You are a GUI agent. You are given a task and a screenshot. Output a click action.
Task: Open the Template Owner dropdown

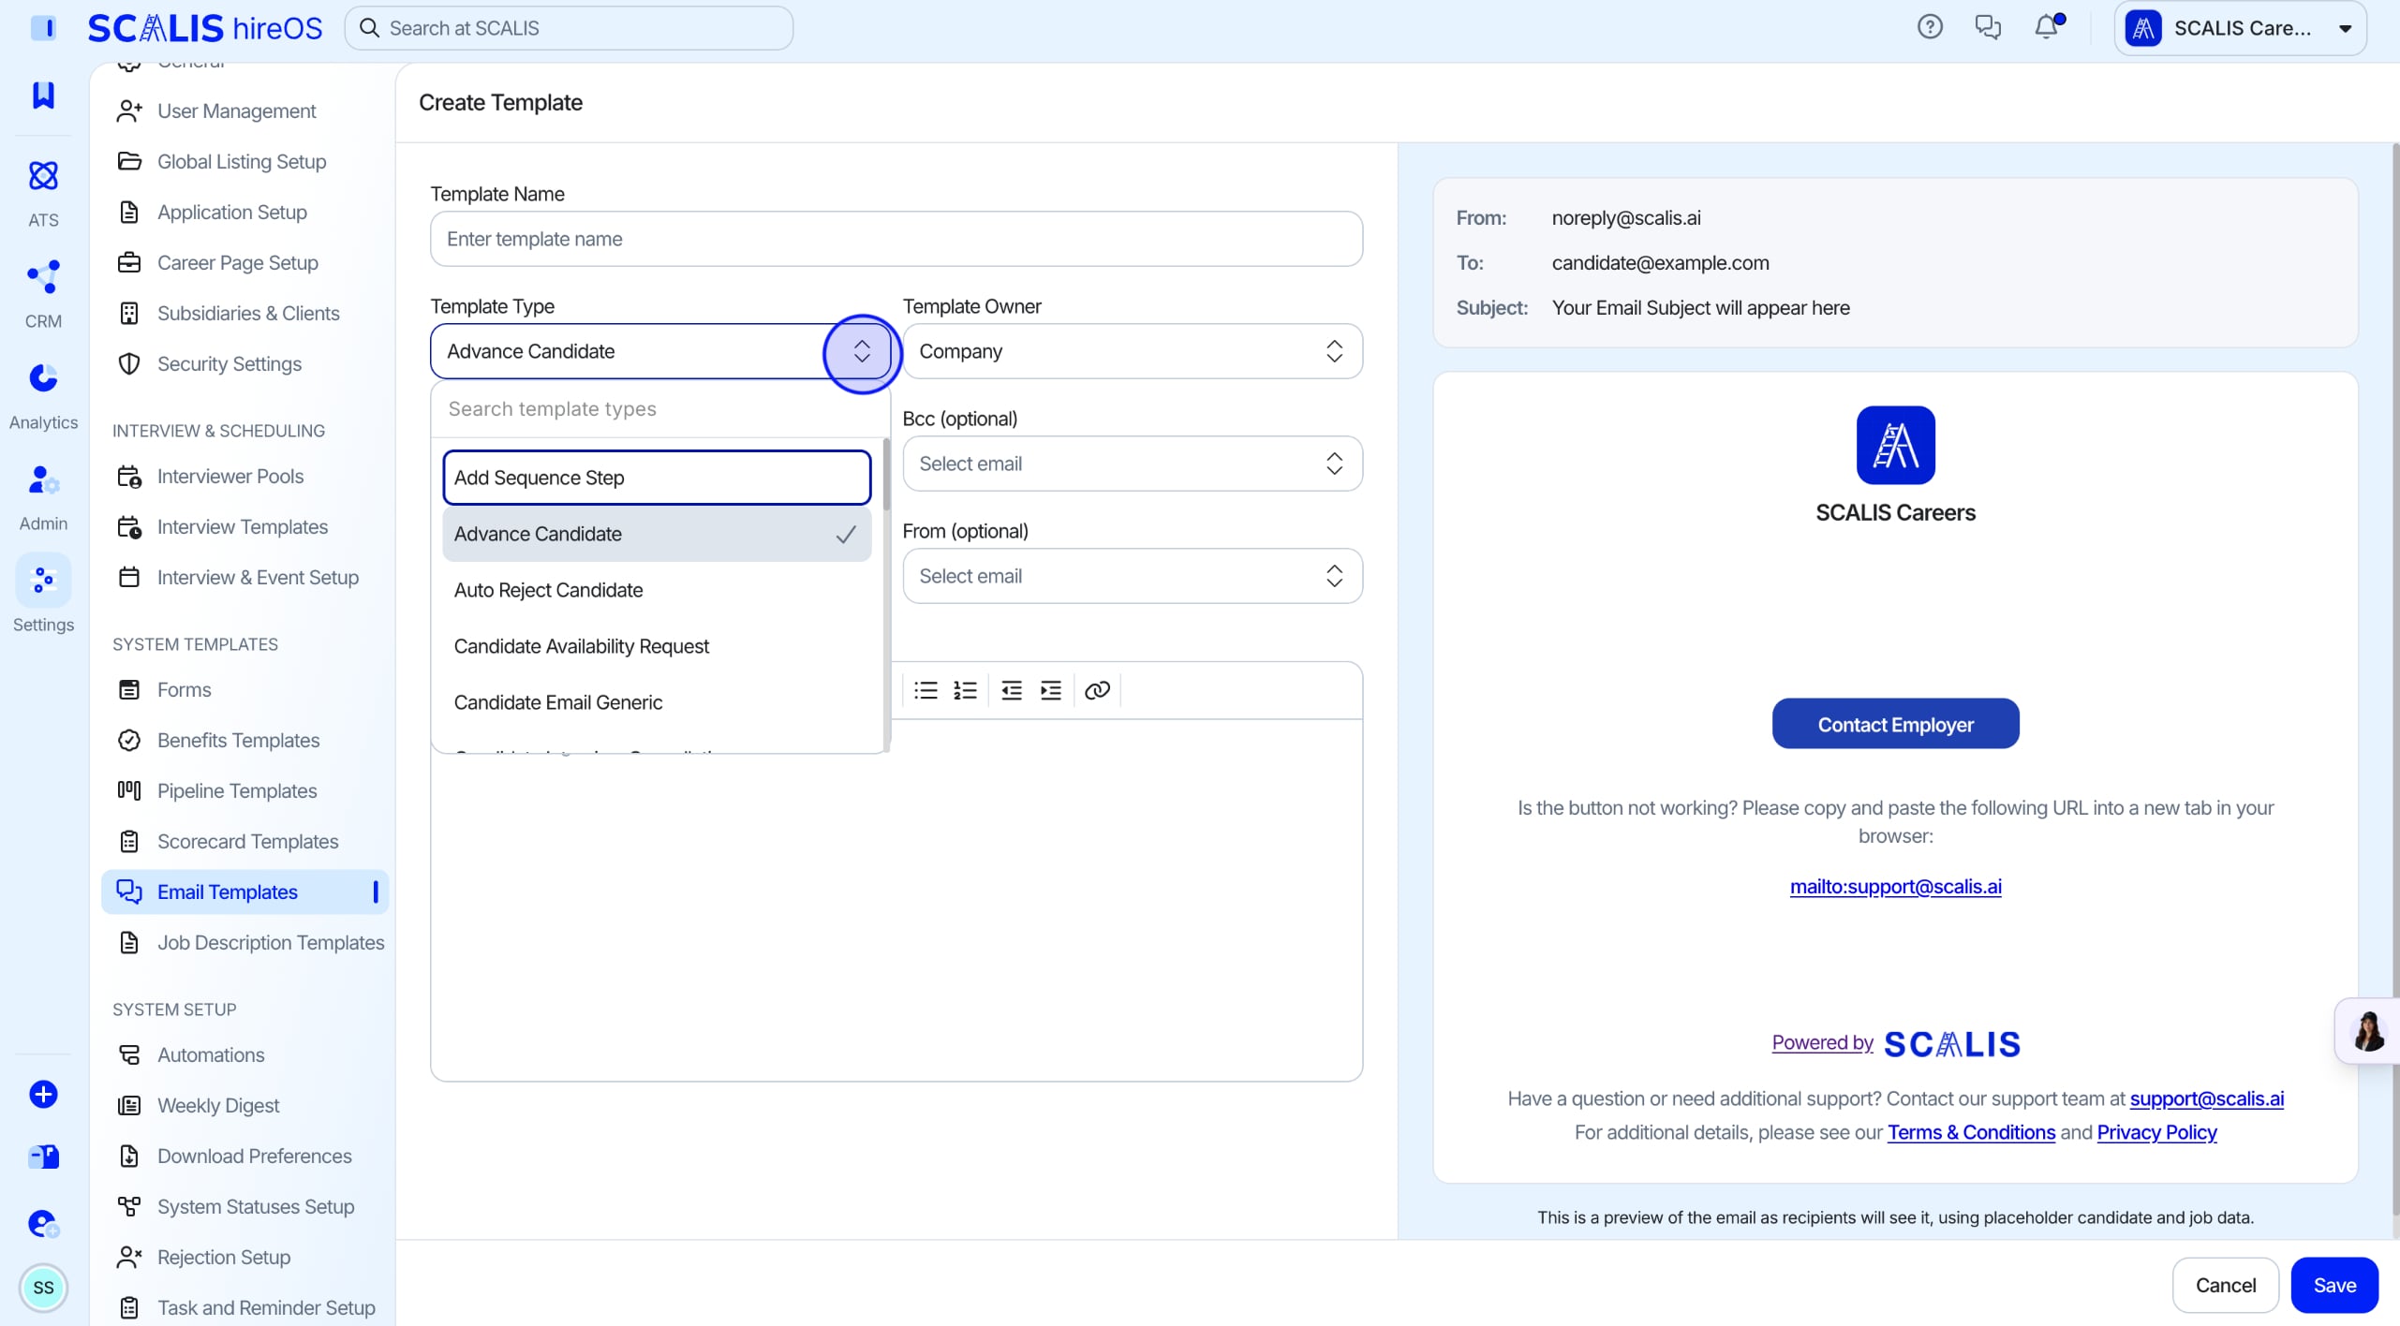pos(1132,351)
